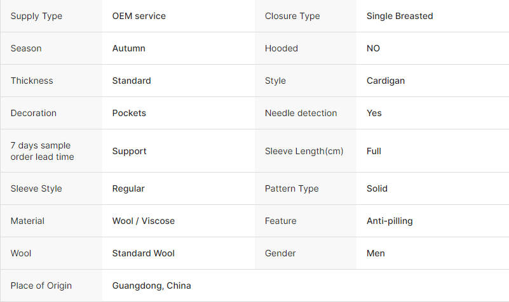Select the "Wool / Viscose" material value
Viewport: 509px width, 302px height.
(143, 221)
